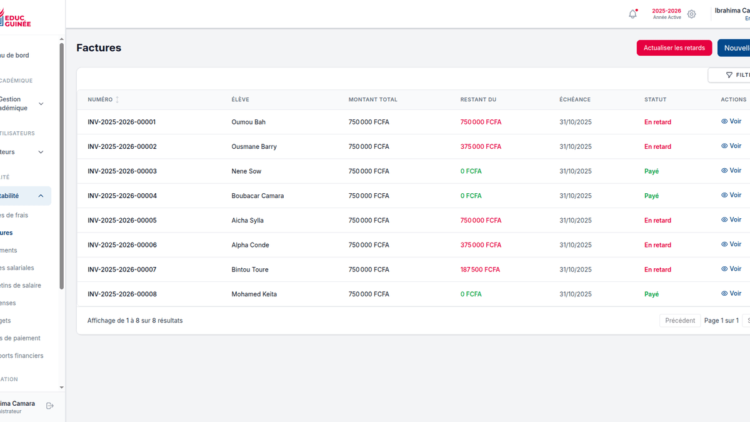Click eye icon for Boubacar Camara invoice
This screenshot has width=750, height=422.
(x=724, y=195)
